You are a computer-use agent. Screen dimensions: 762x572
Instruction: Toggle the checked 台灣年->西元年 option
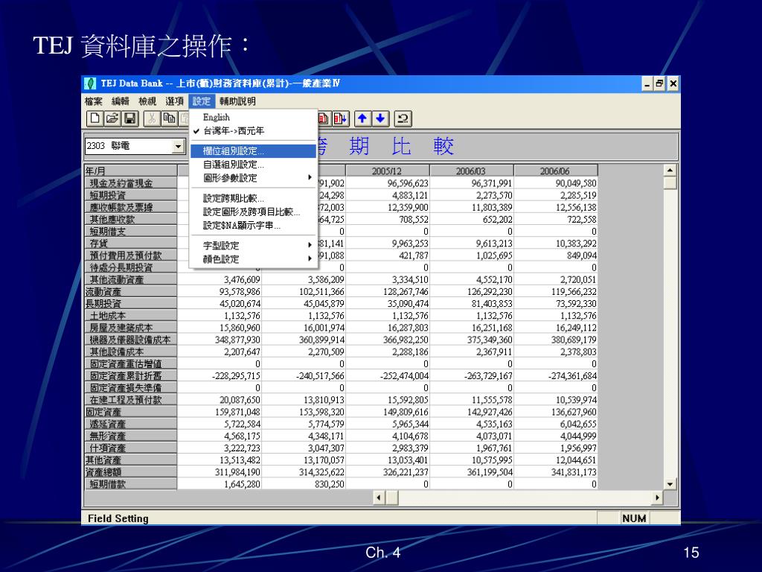253,131
